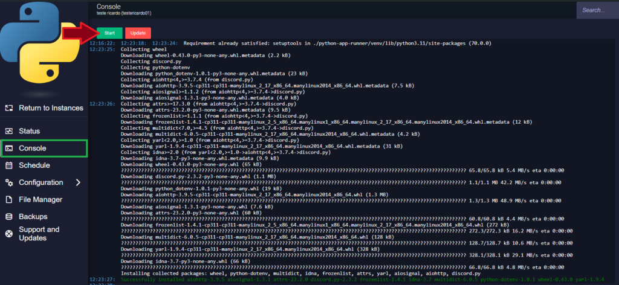Click the Schedule calendar icon
The width and height of the screenshot is (619, 285).
point(8,165)
